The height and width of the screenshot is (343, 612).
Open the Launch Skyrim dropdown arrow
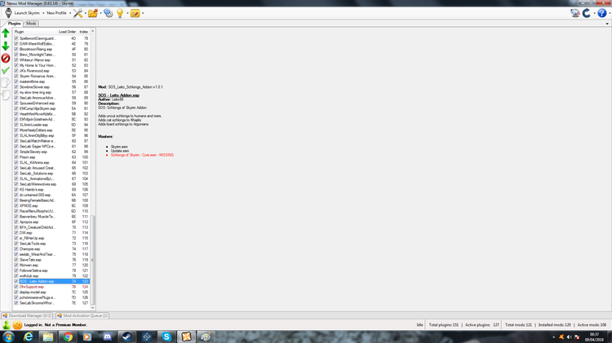pyautogui.click(x=43, y=13)
